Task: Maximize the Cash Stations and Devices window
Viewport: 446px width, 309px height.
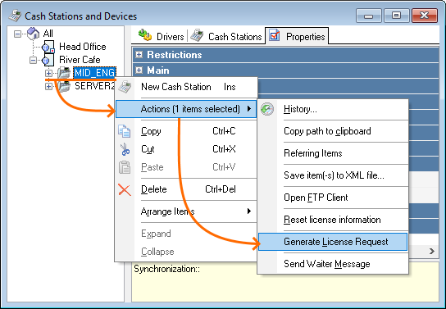Action: 396,16
